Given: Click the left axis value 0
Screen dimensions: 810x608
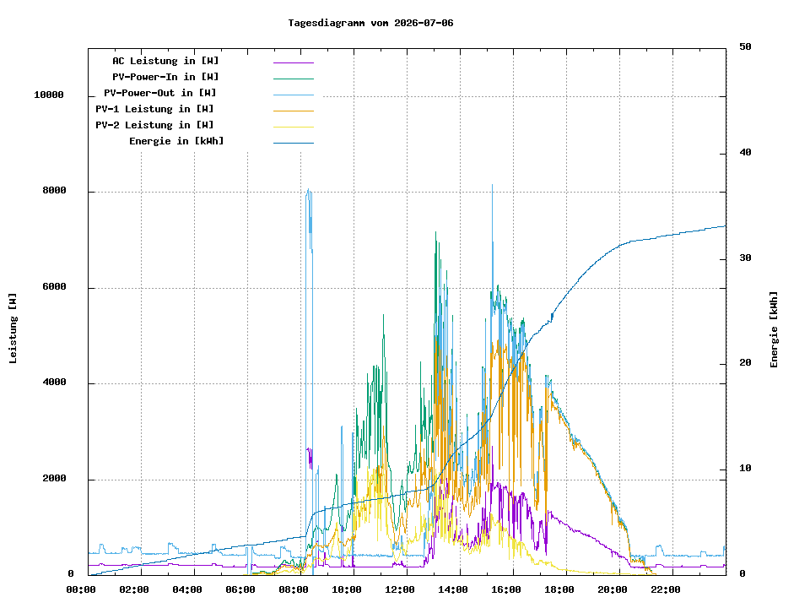Looking at the screenshot, I should tap(71, 574).
